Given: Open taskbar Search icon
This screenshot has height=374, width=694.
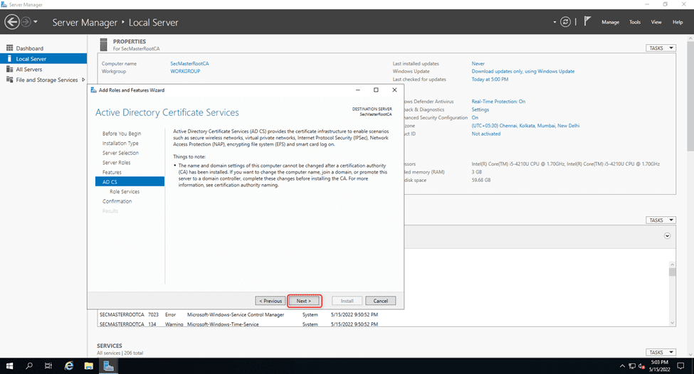Looking at the screenshot, I should pyautogui.click(x=29, y=366).
